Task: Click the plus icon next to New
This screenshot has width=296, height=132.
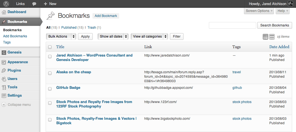Action: point(45,4)
